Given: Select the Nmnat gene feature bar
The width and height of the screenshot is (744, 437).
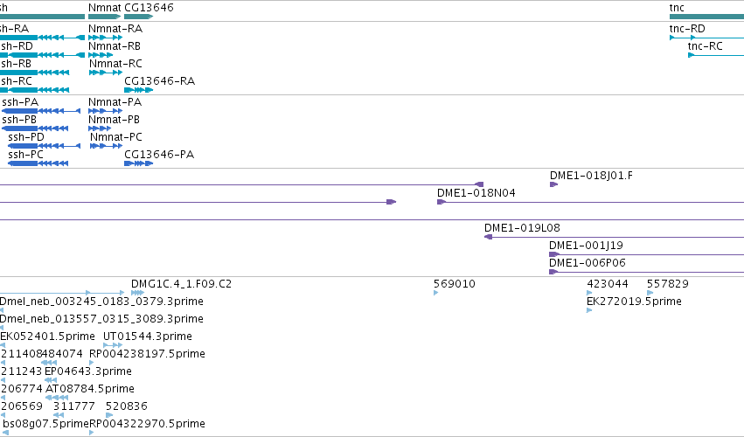Looking at the screenshot, I should click(x=104, y=17).
